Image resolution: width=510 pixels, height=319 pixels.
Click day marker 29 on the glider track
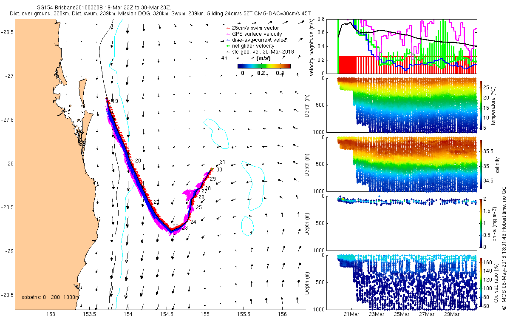point(213,179)
